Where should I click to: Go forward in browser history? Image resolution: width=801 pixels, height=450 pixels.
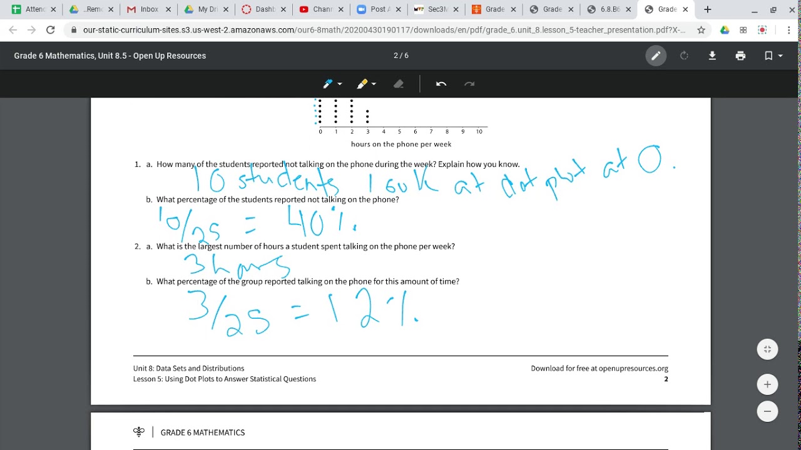coord(32,30)
